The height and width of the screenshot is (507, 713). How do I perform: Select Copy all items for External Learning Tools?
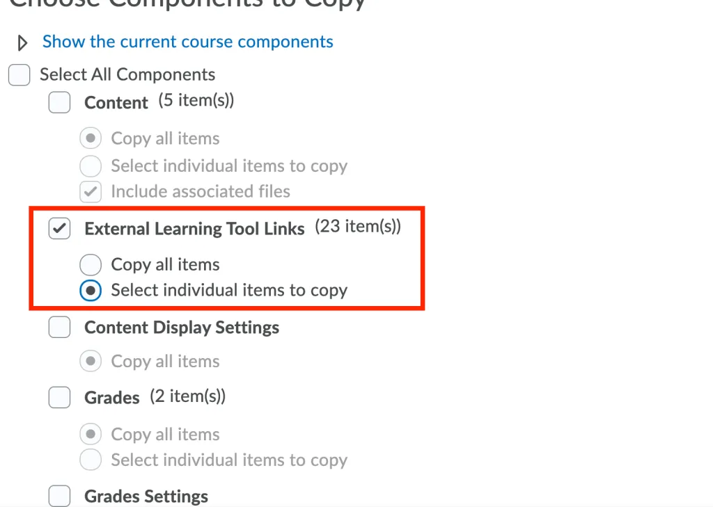[x=91, y=265]
